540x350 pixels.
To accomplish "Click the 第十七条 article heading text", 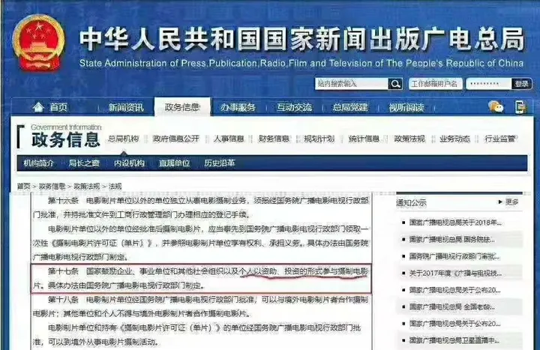I will (63, 271).
